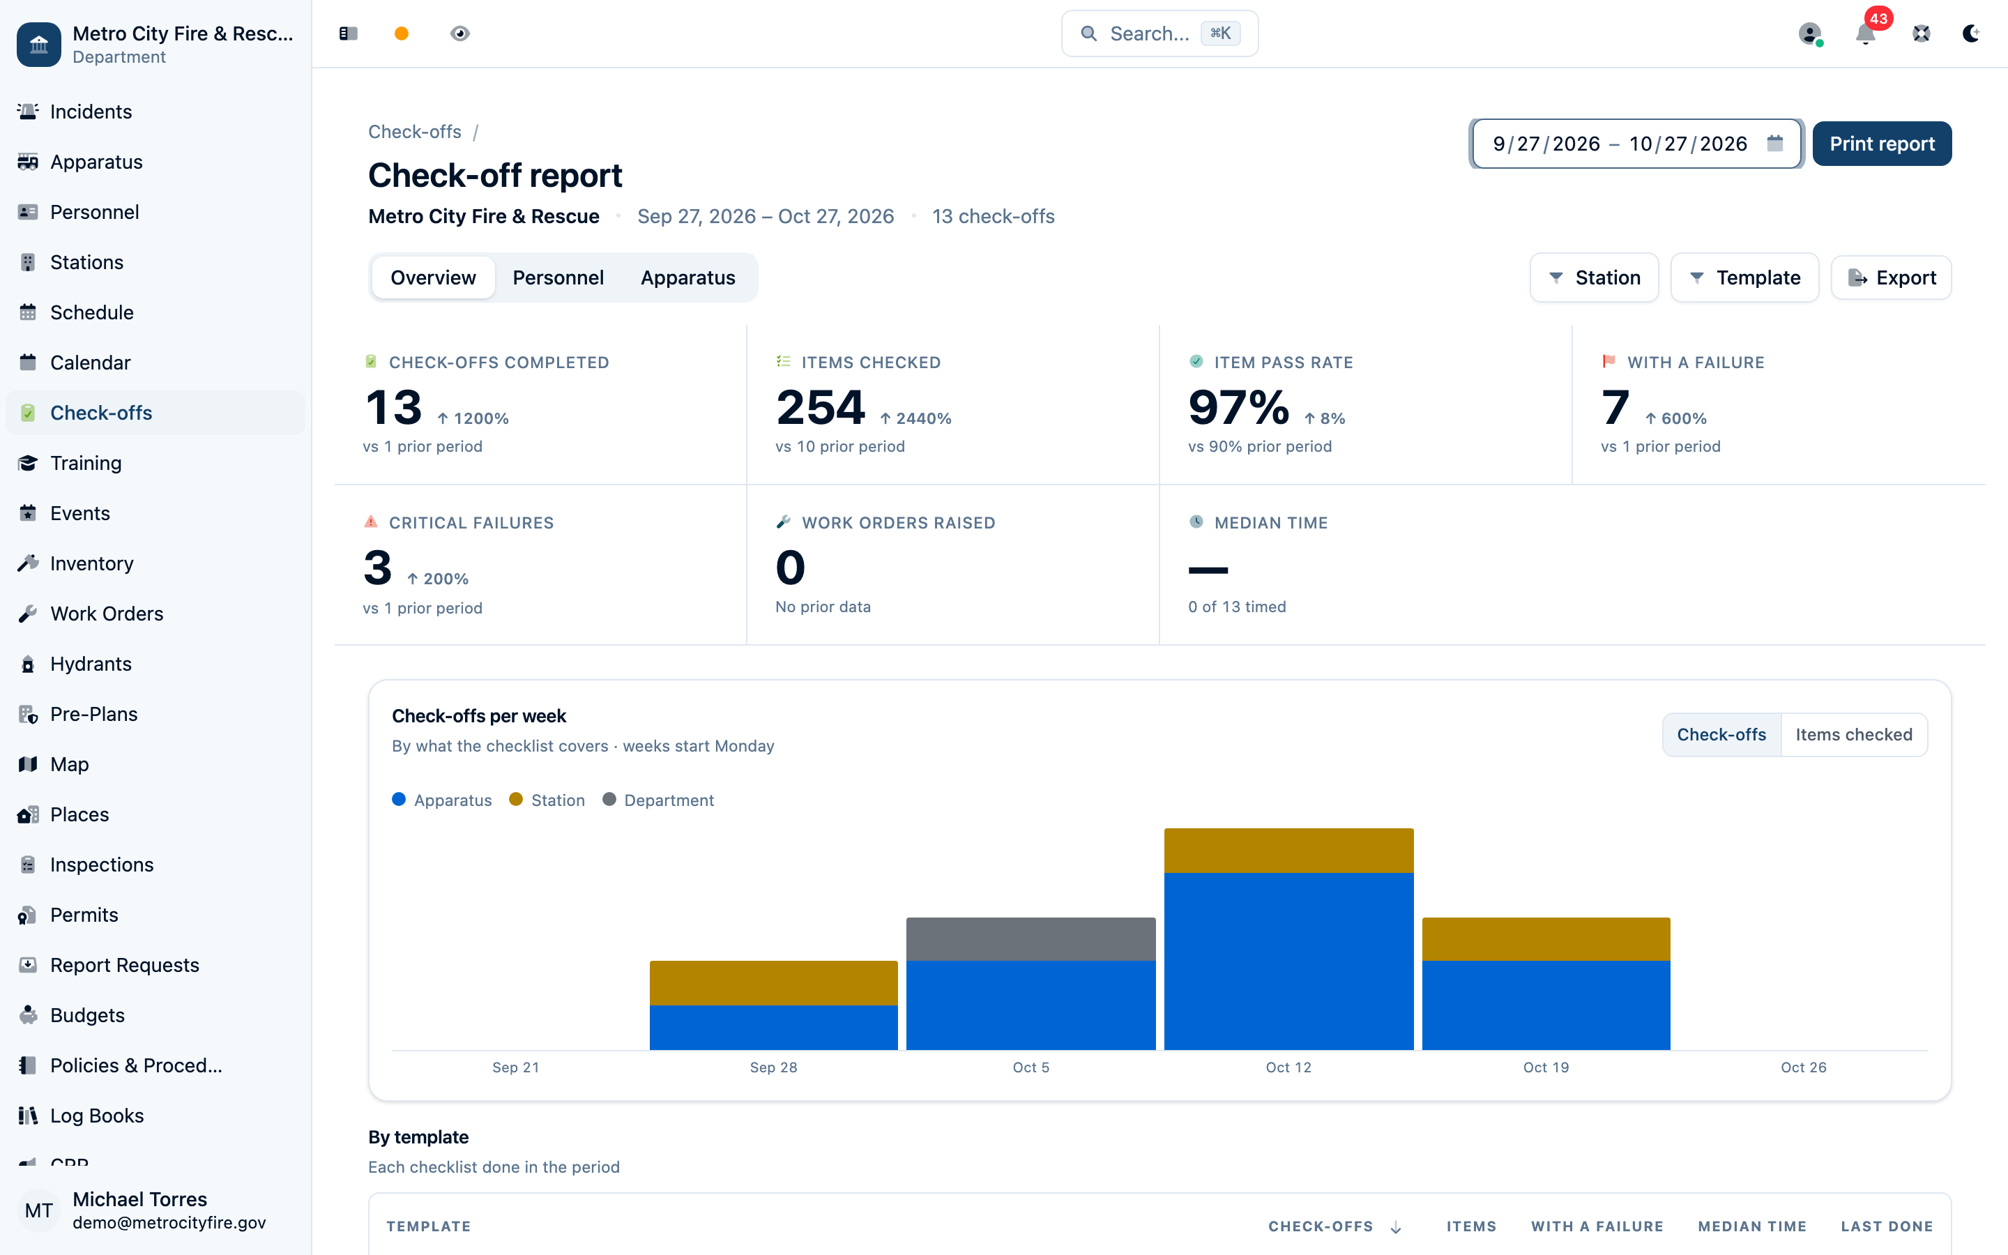
Task: Click the orange status dot icon
Action: point(402,33)
